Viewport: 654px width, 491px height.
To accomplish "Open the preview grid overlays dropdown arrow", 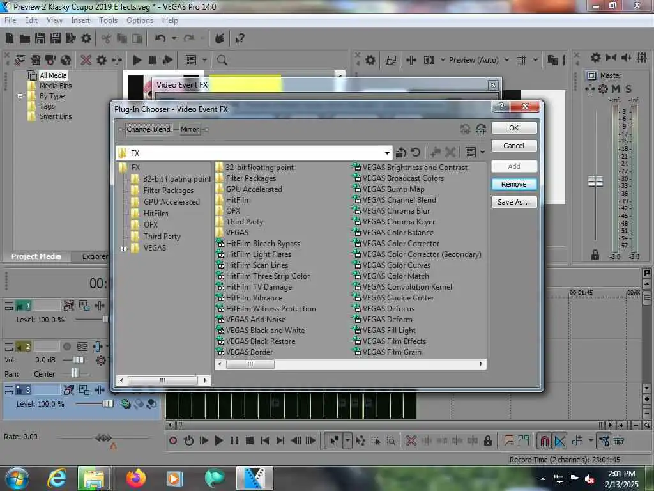I will (x=535, y=60).
